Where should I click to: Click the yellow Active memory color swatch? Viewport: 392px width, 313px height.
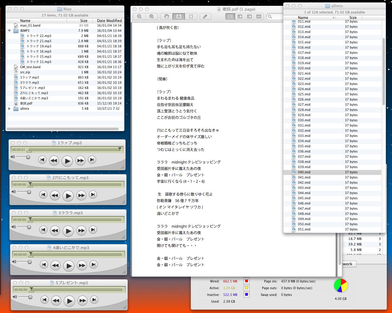(x=247, y=288)
